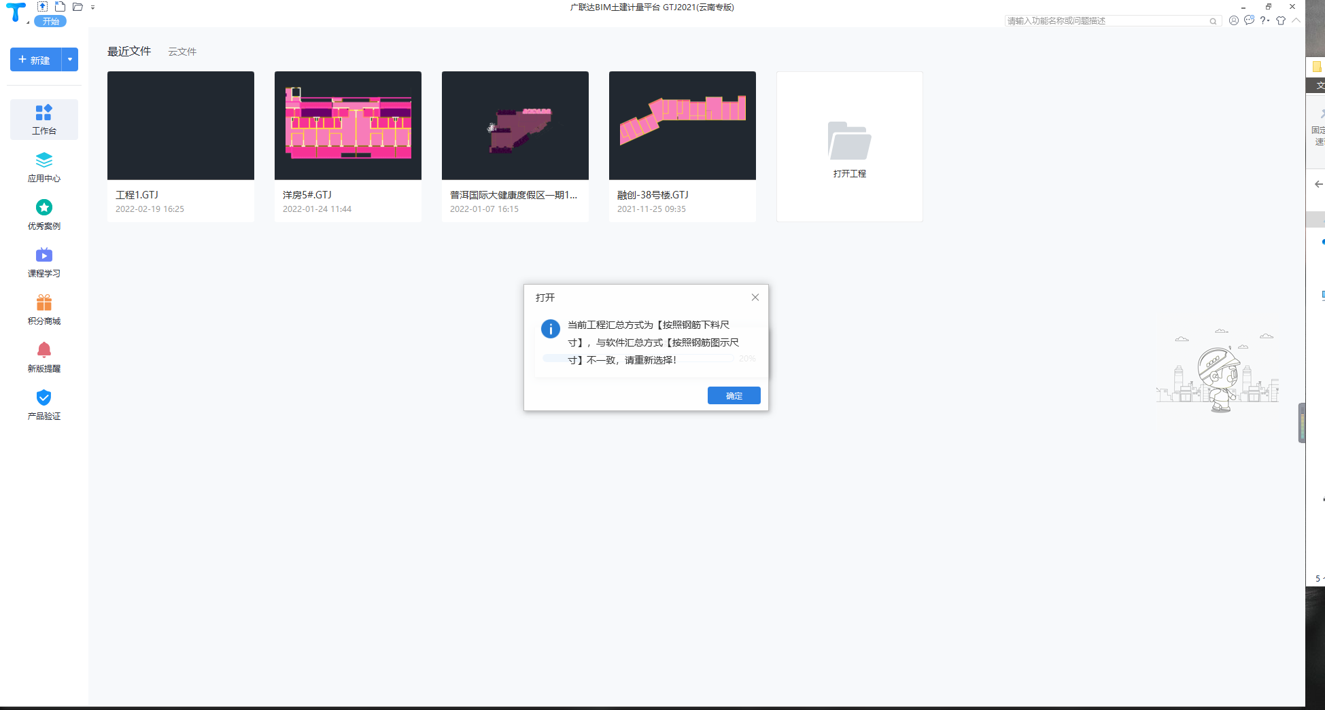Open the 工程1.GTJ thumbnail

coord(181,126)
